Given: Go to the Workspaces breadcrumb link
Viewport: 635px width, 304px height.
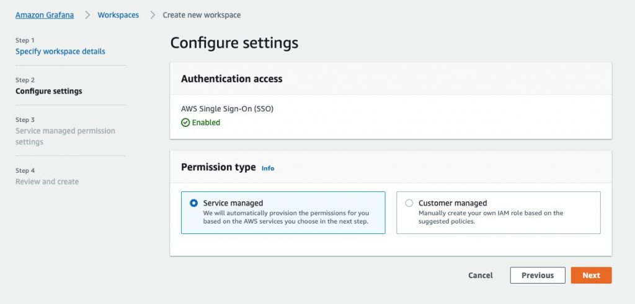Looking at the screenshot, I should click(118, 15).
